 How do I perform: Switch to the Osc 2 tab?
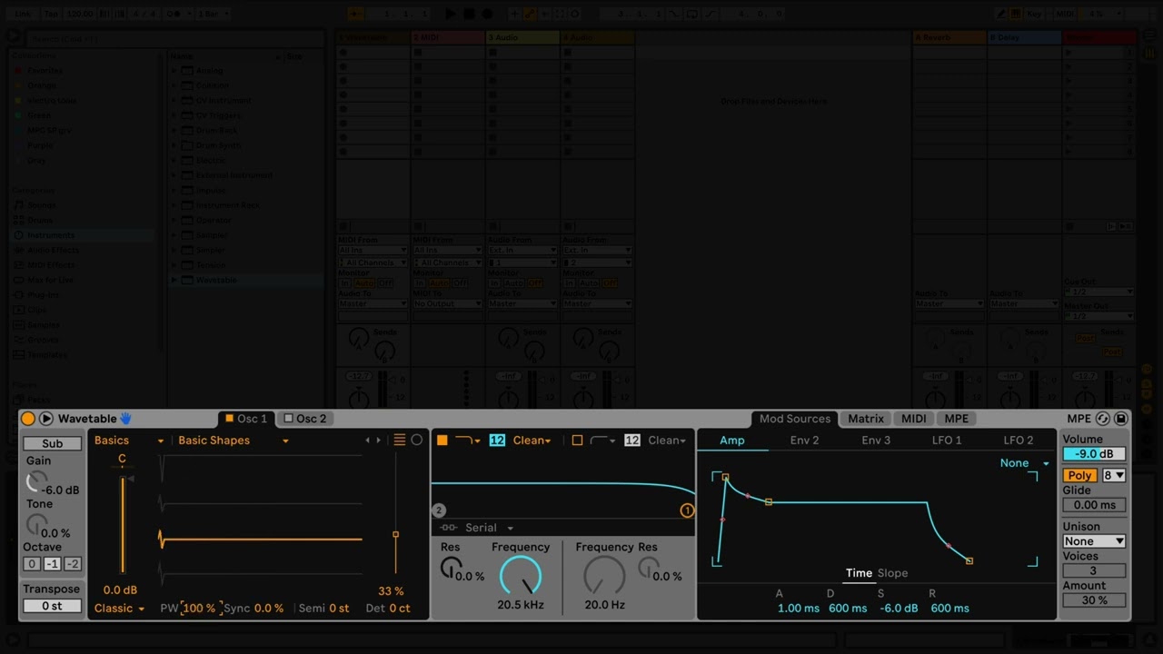pyautogui.click(x=305, y=419)
